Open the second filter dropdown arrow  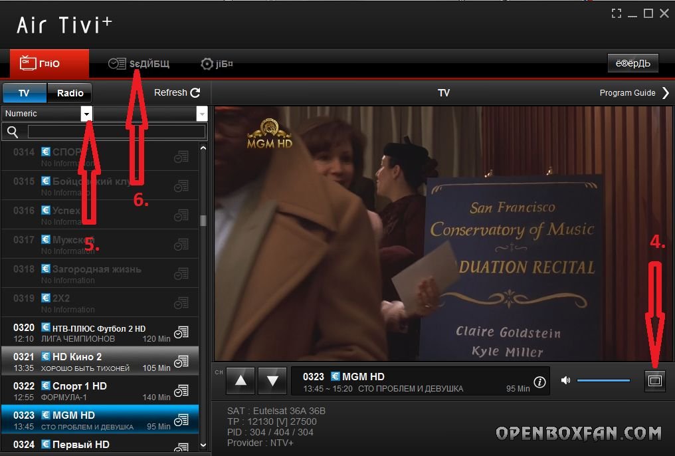202,114
